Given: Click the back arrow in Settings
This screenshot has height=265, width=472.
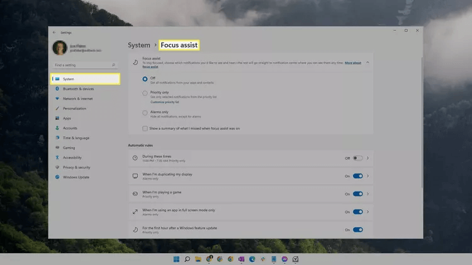Looking at the screenshot, I should (54, 33).
